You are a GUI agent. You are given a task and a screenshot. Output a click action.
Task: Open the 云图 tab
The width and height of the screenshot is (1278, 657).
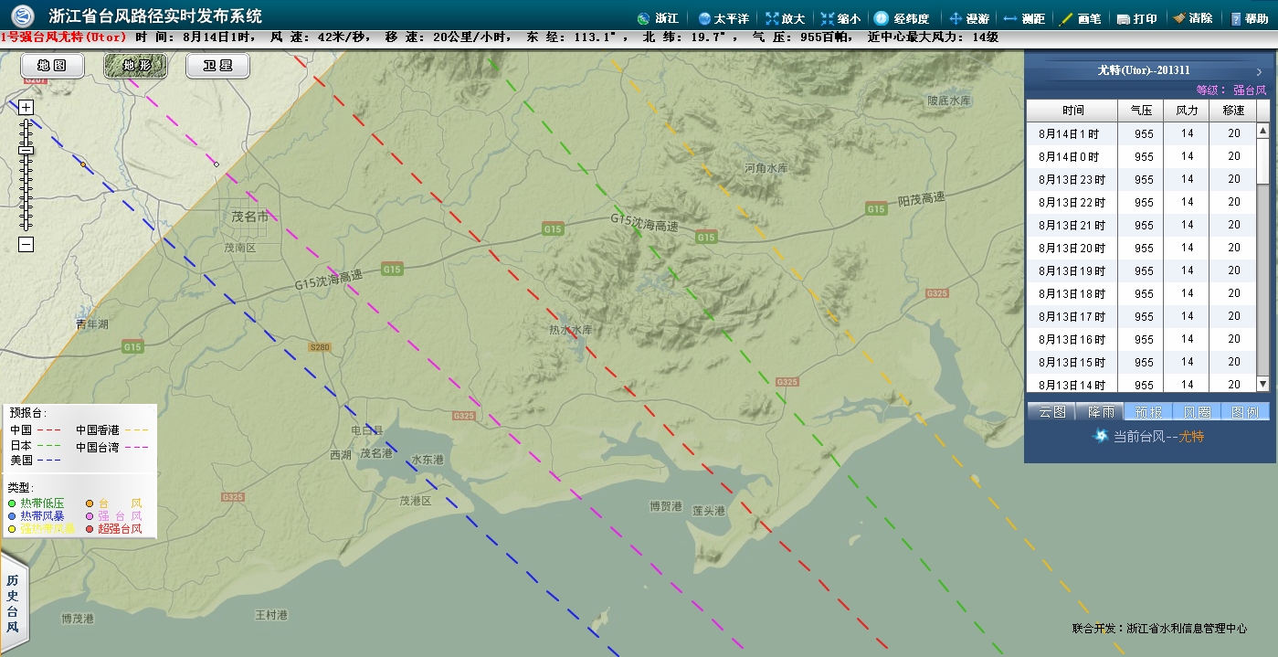coord(1051,412)
